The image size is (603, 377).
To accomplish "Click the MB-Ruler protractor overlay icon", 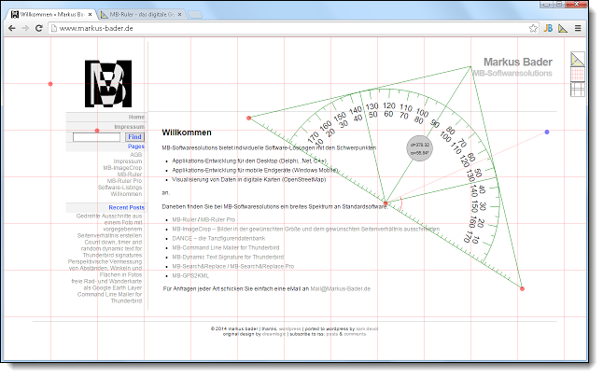I will [x=577, y=59].
